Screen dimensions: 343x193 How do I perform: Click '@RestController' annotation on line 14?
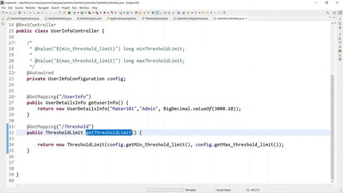36,25
